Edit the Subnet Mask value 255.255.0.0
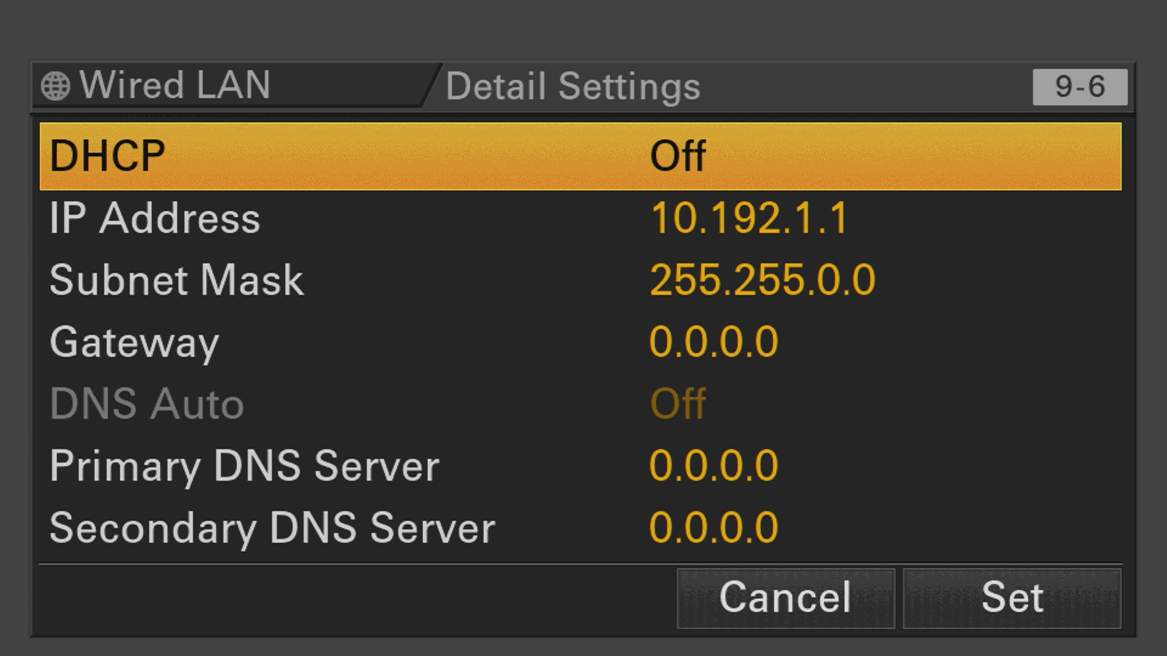1167x656 pixels. [763, 280]
